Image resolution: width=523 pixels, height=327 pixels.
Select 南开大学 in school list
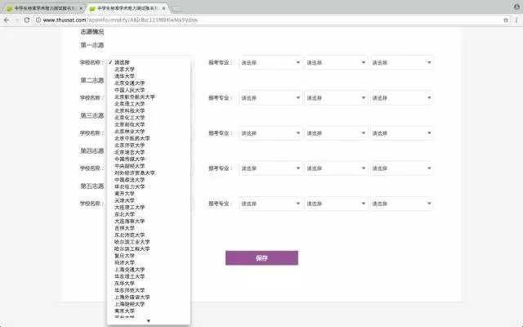pyautogui.click(x=149, y=194)
